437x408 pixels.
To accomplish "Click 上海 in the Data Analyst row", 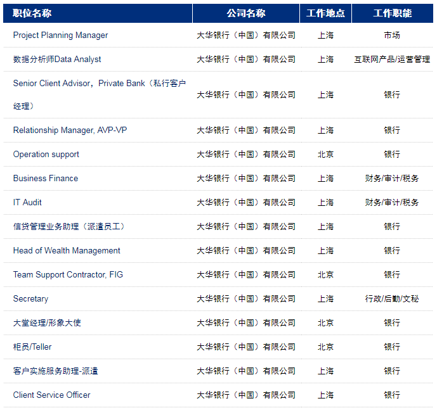I will pyautogui.click(x=325, y=60).
